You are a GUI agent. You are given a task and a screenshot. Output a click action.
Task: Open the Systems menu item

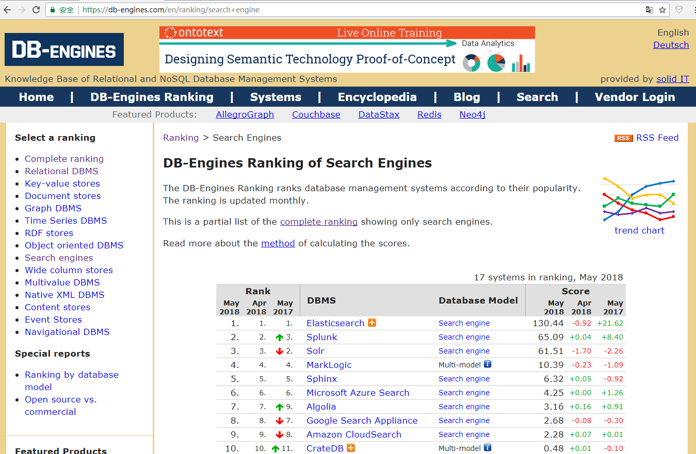(276, 97)
